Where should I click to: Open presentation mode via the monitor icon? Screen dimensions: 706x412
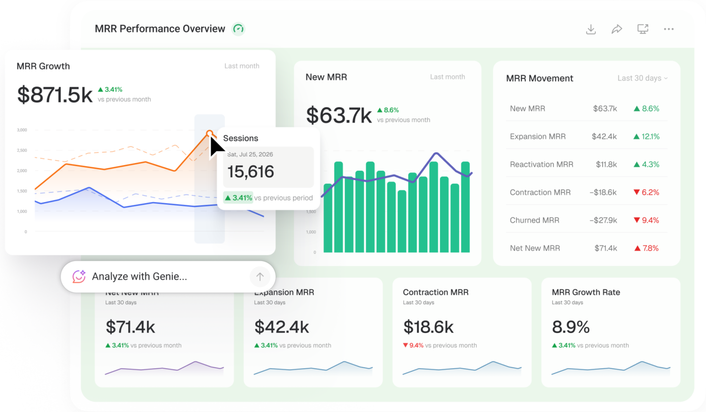(x=643, y=29)
